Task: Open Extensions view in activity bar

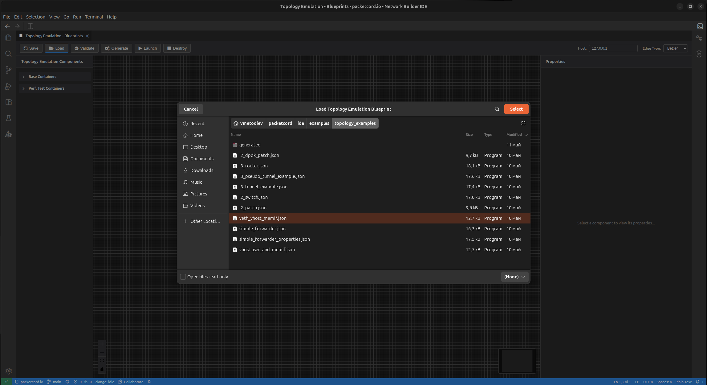Action: (9, 102)
